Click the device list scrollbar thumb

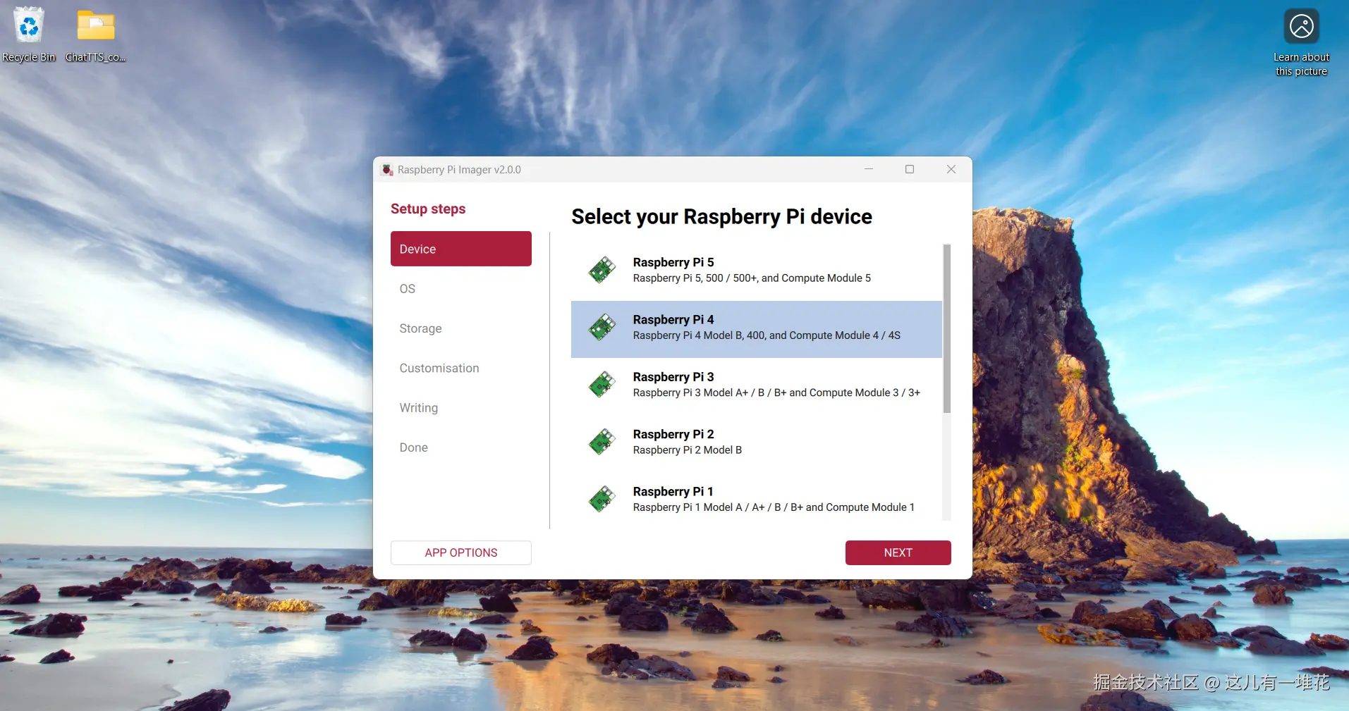point(947,328)
